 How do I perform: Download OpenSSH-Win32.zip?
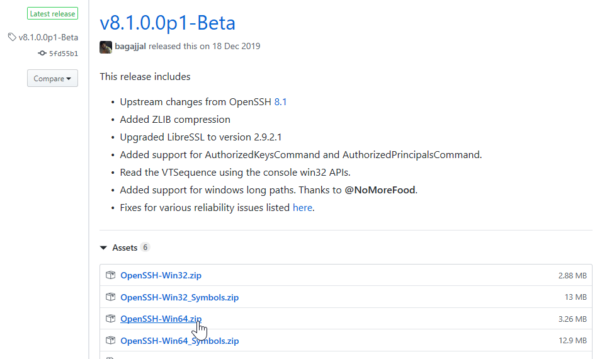[x=161, y=275]
